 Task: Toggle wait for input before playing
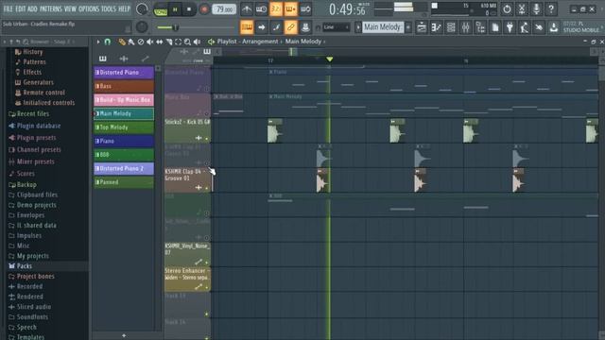pos(261,9)
